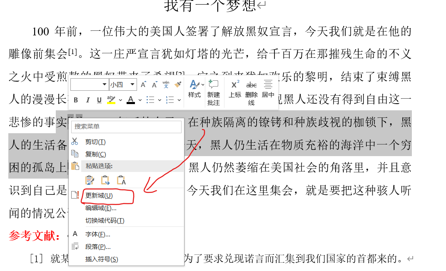This screenshot has width=446, height=271.
Task: Insert a new comment via 新建批注
Action: click(214, 93)
